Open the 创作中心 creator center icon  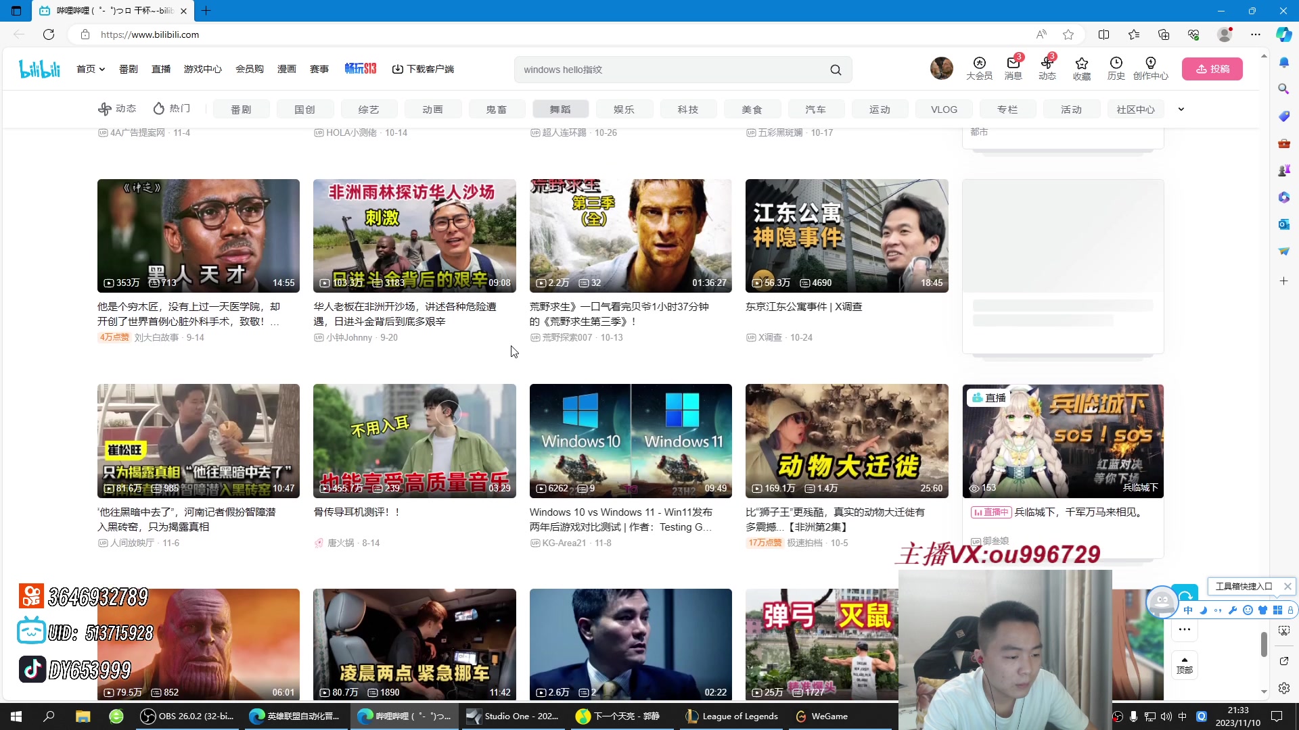pos(1150,63)
